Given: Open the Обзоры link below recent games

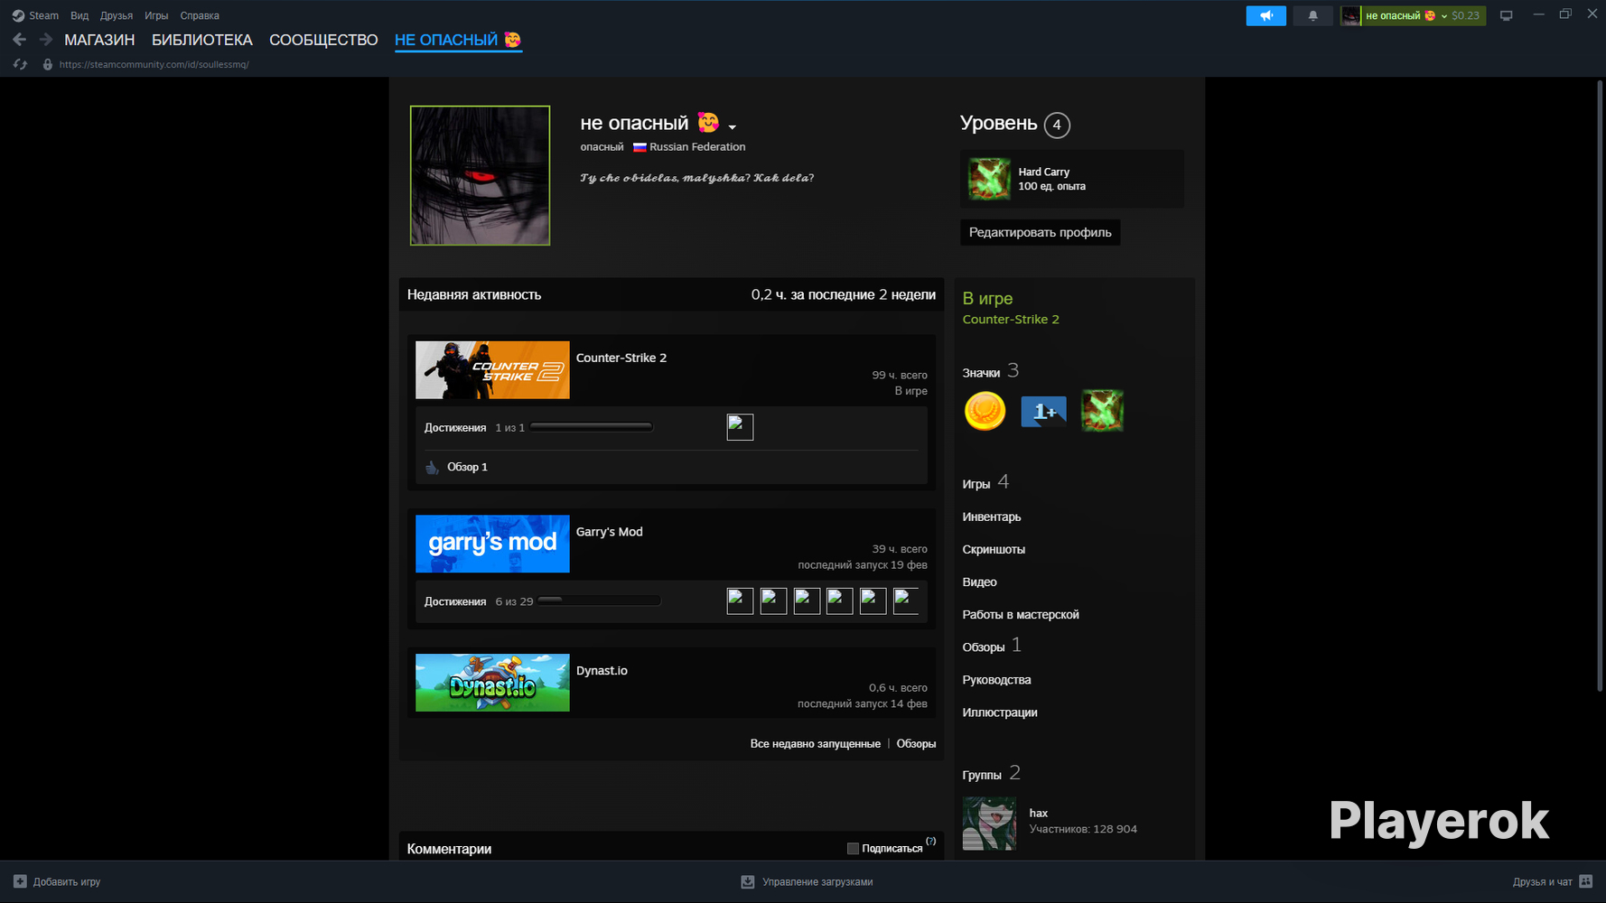Looking at the screenshot, I should tap(916, 744).
